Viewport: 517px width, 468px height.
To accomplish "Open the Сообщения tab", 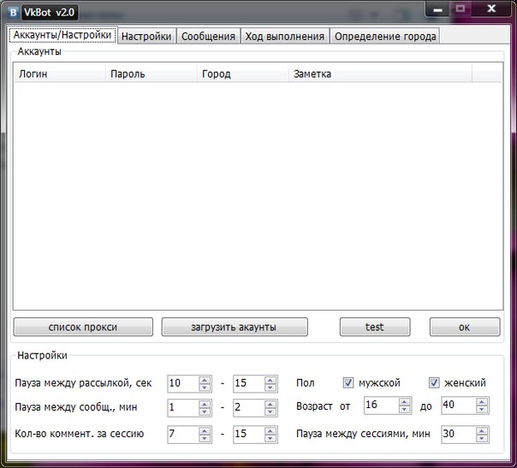I will coord(208,36).
